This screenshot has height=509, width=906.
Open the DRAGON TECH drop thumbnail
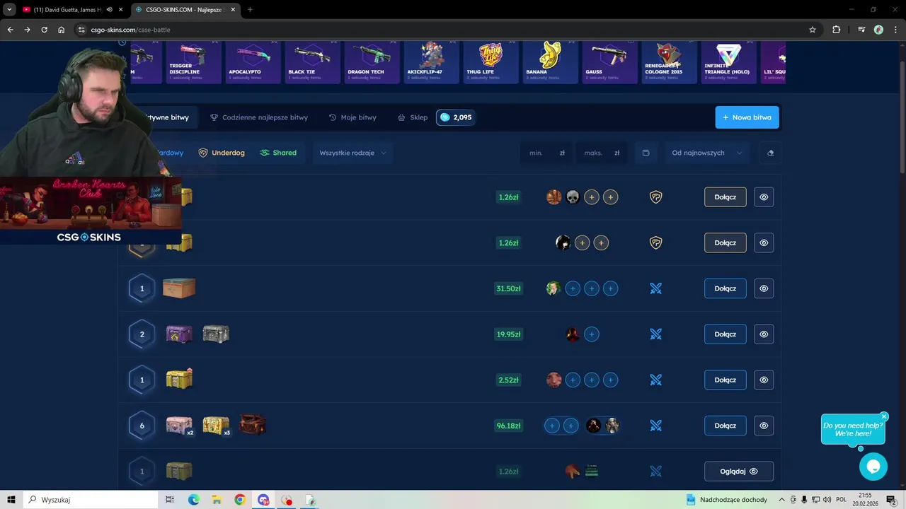372,62
